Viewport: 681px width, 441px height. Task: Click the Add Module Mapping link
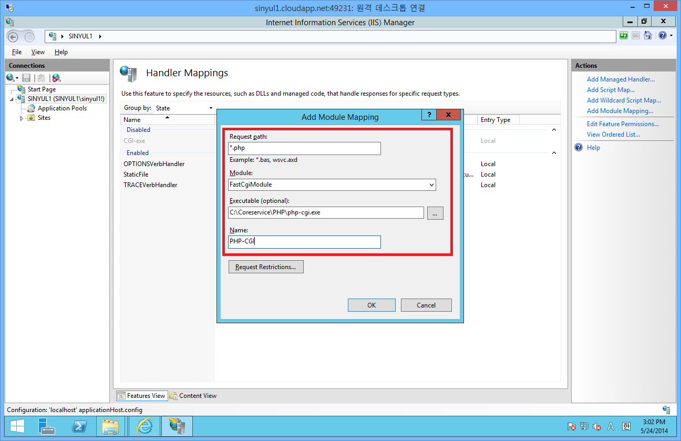pos(620,111)
